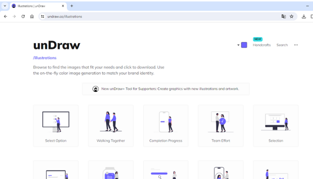This screenshot has width=313, height=179.
Task: Follow the /illustrations link
Action: [45, 58]
